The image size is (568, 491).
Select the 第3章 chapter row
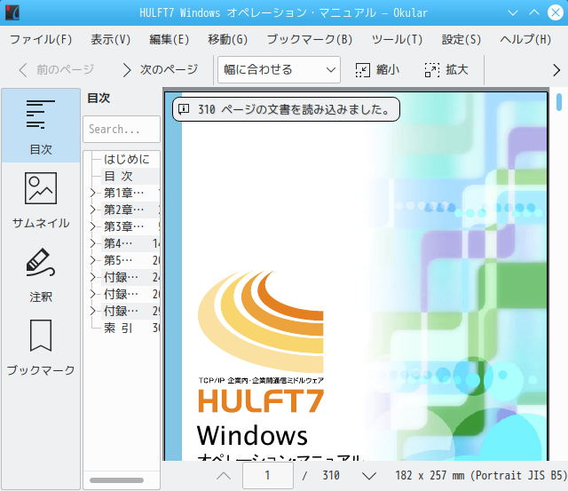(x=130, y=226)
